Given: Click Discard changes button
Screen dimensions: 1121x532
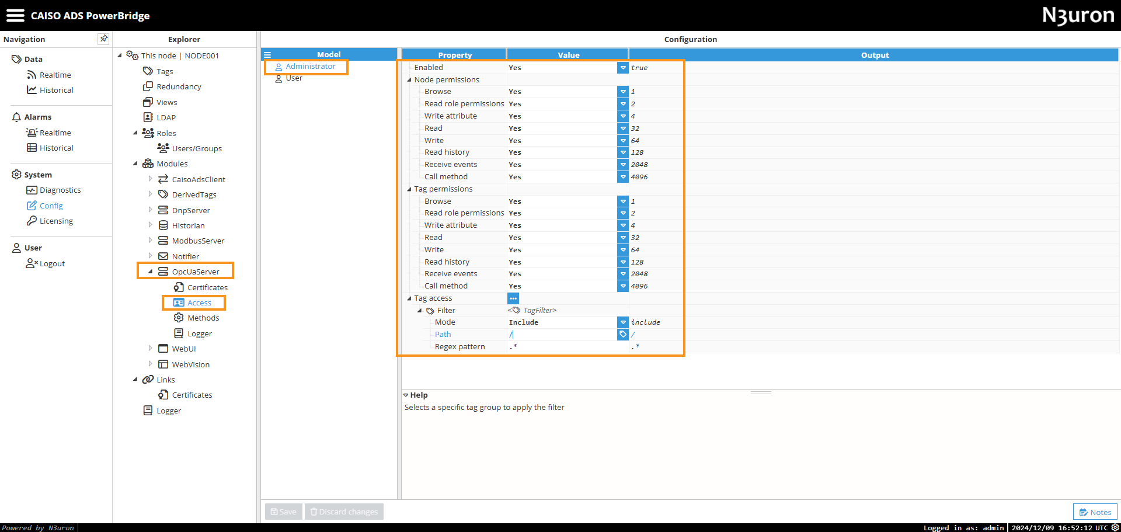Looking at the screenshot, I should pos(344,512).
